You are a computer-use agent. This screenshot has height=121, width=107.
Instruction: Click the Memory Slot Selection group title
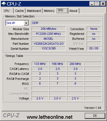tap(20, 16)
